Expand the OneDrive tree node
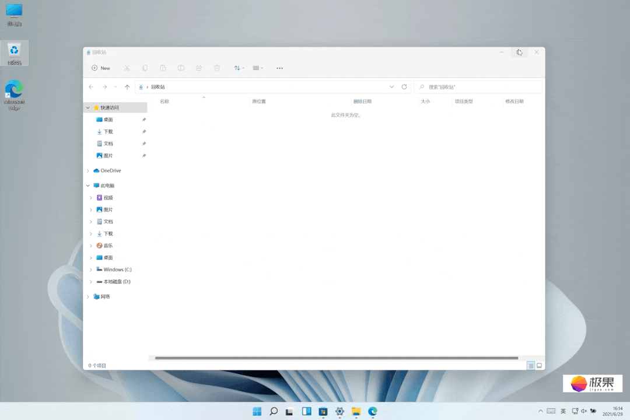Image resolution: width=630 pixels, height=420 pixels. 88,171
